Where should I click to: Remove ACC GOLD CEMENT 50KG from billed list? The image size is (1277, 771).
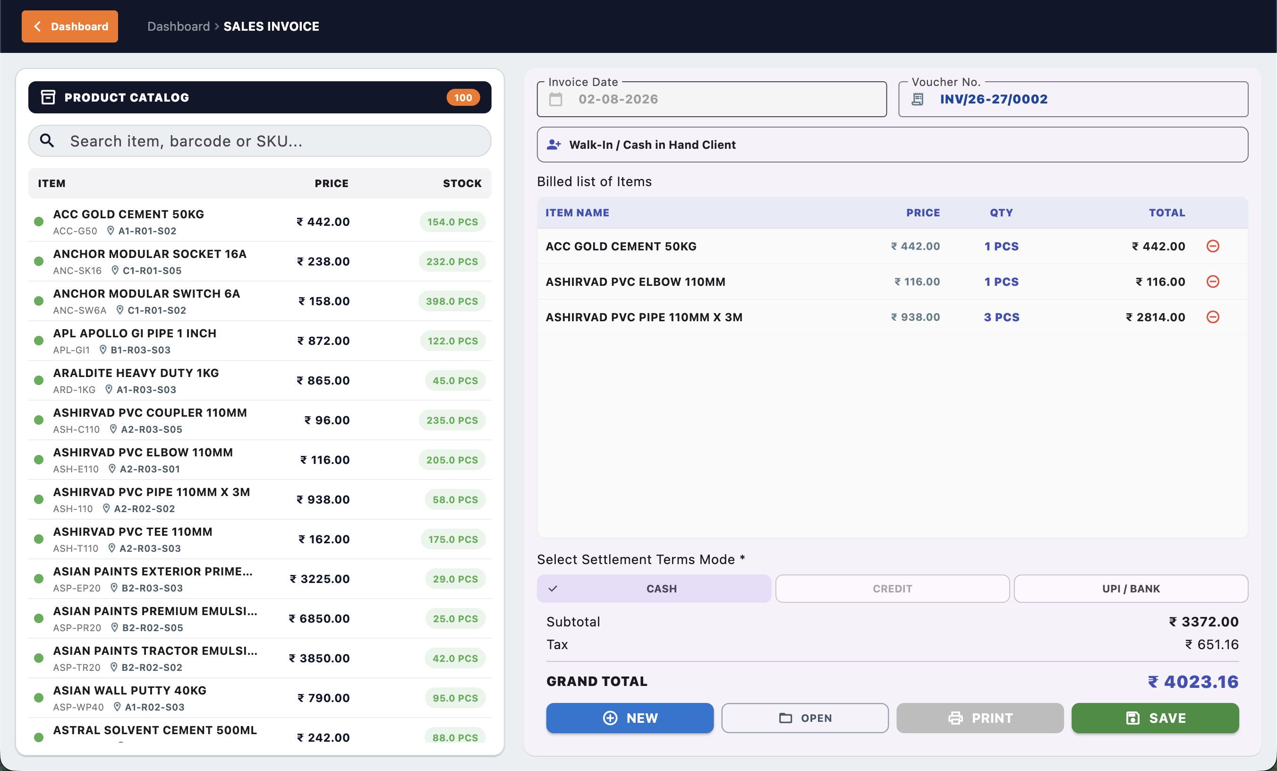coord(1213,246)
